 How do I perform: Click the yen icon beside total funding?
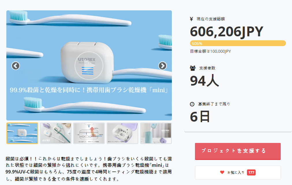click(191, 19)
